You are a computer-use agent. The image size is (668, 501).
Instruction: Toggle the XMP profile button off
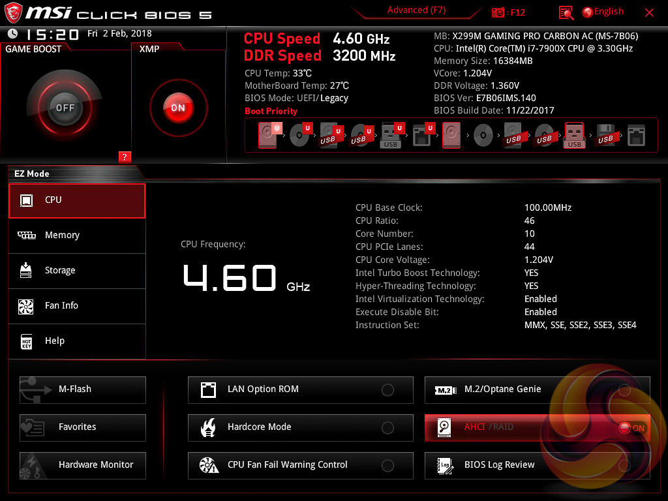pos(178,108)
